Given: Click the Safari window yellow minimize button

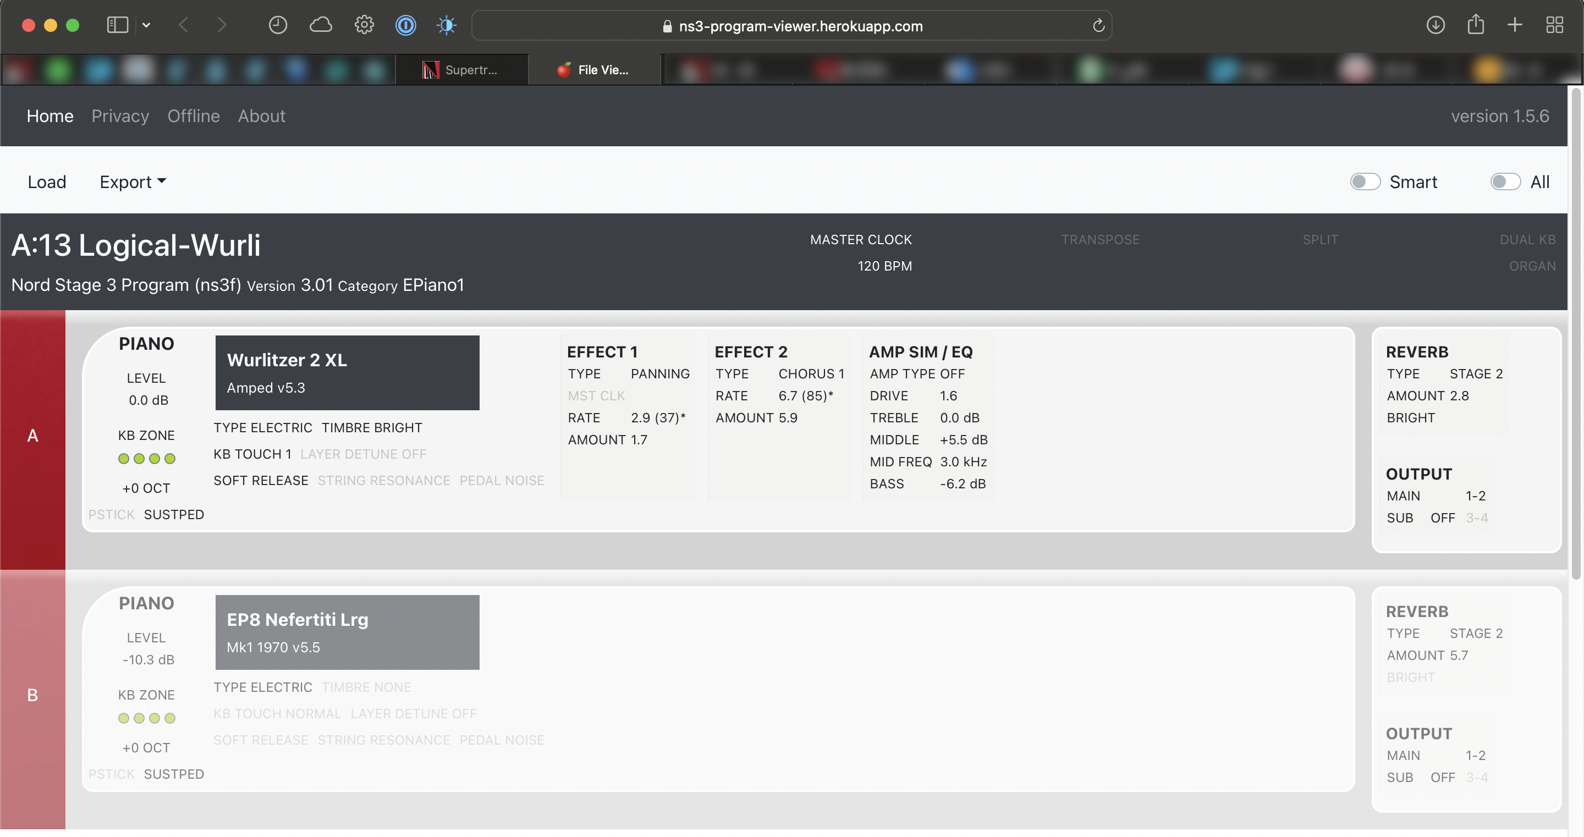Looking at the screenshot, I should [51, 25].
